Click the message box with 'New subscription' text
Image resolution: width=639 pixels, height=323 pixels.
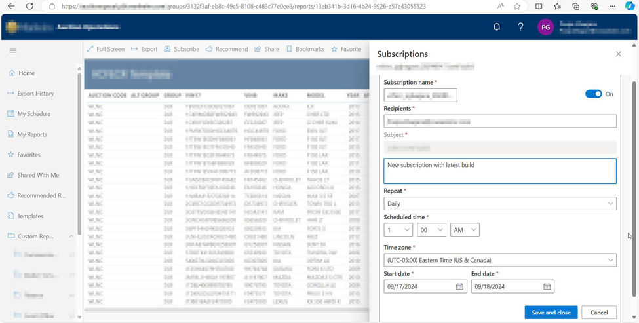pyautogui.click(x=500, y=171)
